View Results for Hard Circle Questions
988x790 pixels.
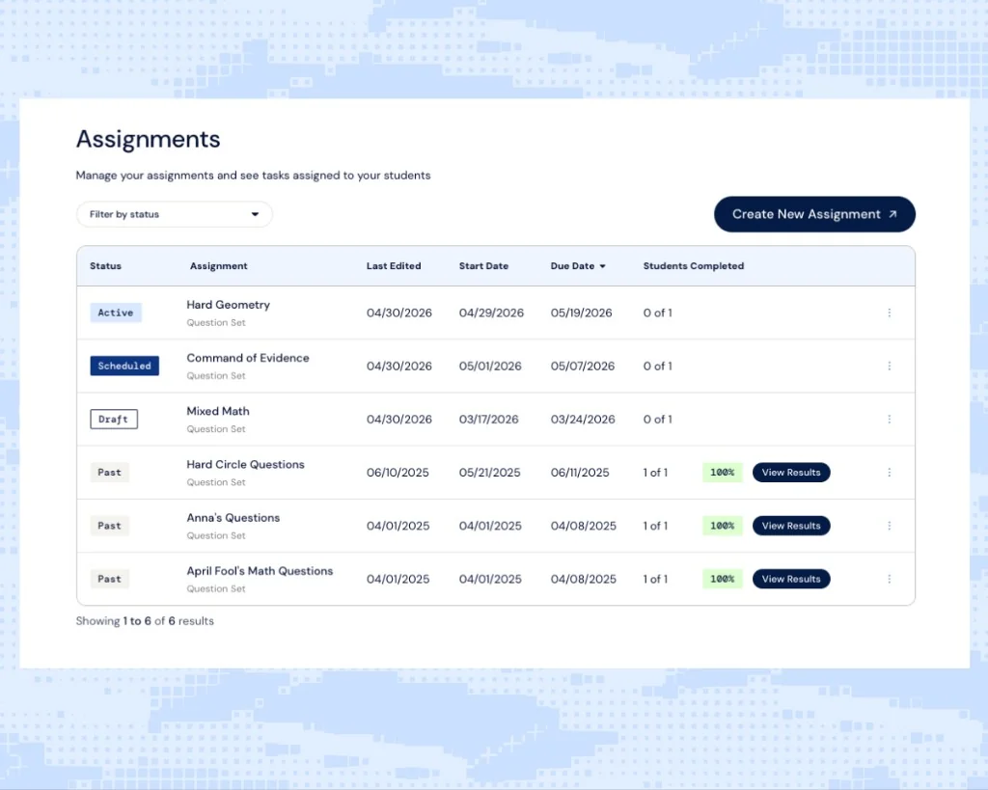pos(791,473)
